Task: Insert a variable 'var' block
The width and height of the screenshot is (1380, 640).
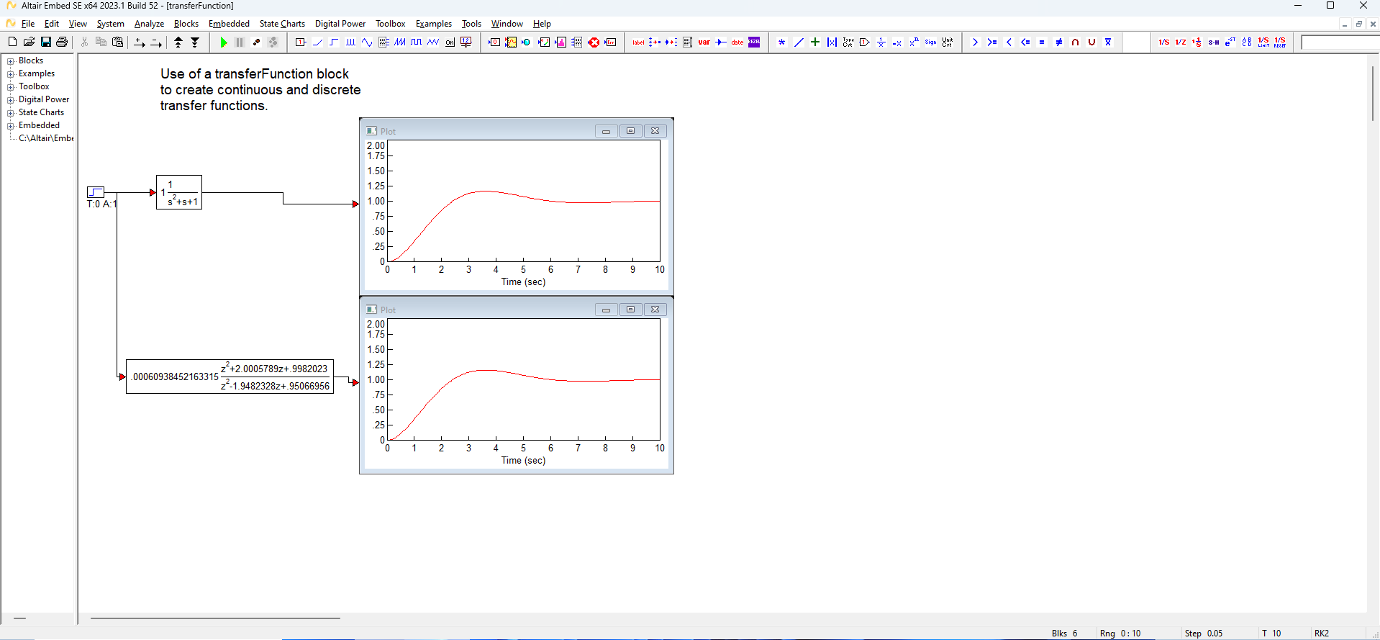Action: tap(704, 42)
